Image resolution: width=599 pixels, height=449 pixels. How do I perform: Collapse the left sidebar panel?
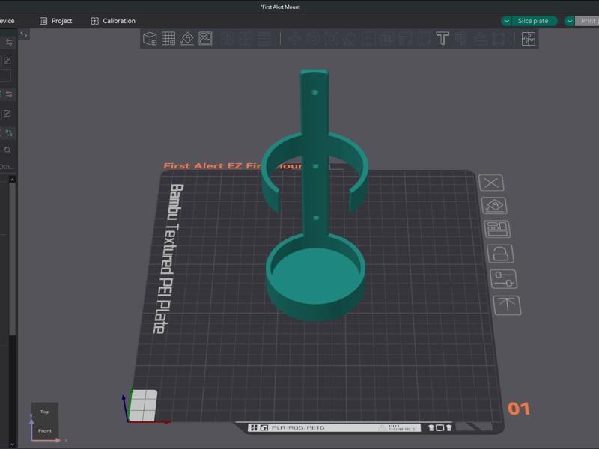[24, 34]
